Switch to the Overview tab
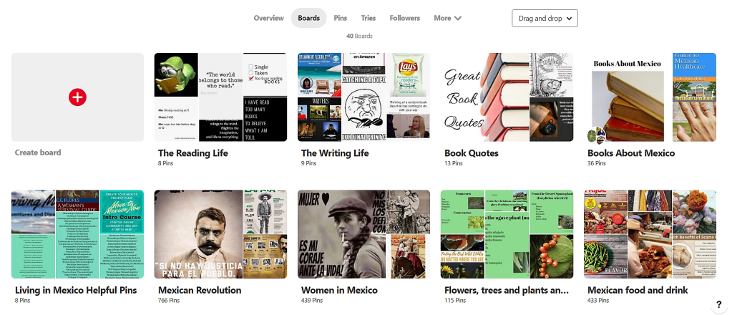This screenshot has height=315, width=732. coord(269,18)
